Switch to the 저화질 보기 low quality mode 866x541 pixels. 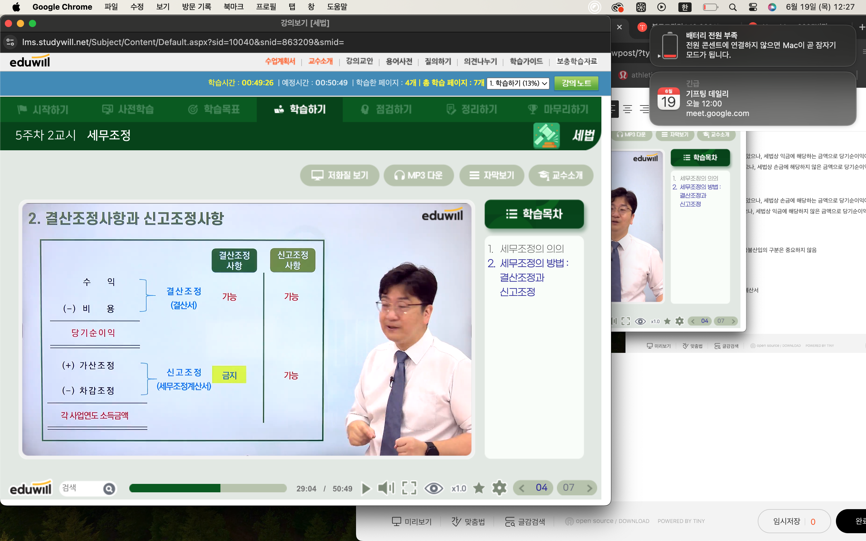tap(339, 175)
